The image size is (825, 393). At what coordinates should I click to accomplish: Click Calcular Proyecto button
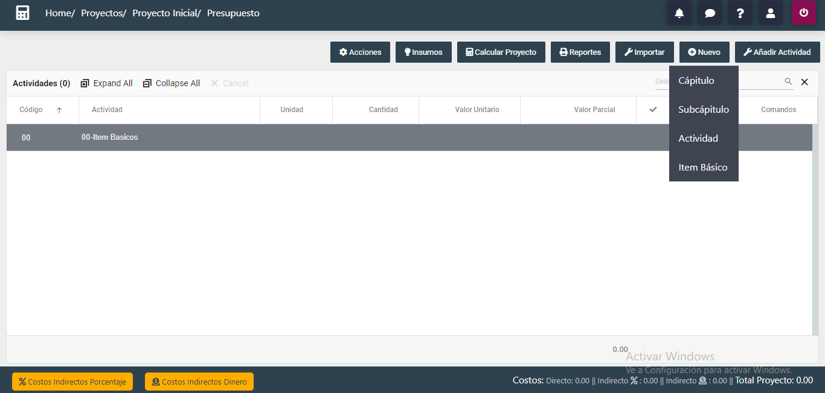point(501,52)
